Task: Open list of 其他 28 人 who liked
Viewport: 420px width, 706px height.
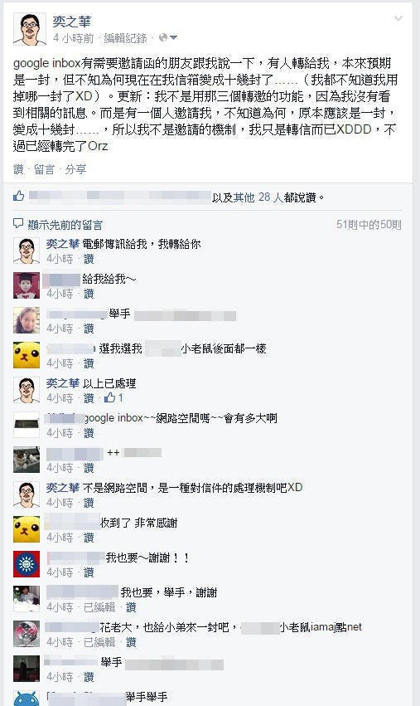Action: point(258,197)
